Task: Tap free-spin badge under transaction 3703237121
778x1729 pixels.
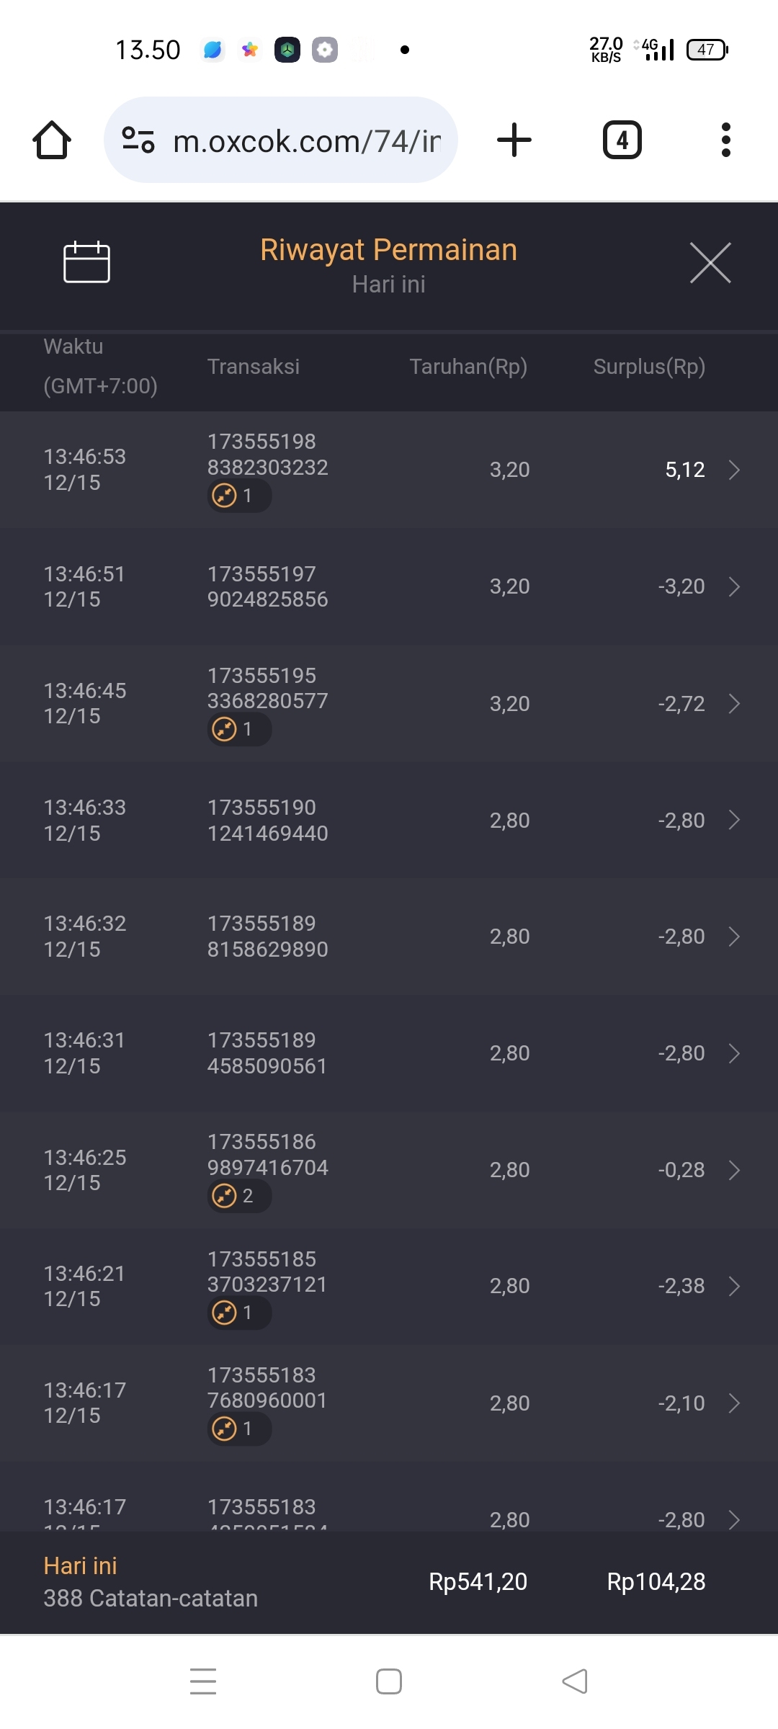Action: click(x=238, y=1313)
